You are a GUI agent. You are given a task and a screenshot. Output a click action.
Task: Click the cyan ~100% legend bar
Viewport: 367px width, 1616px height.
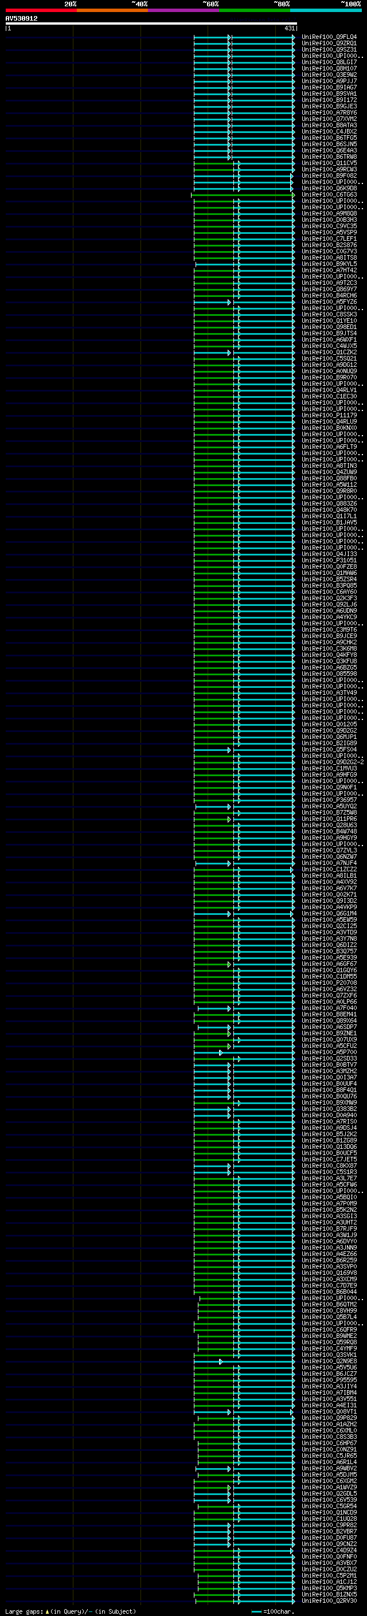[326, 10]
